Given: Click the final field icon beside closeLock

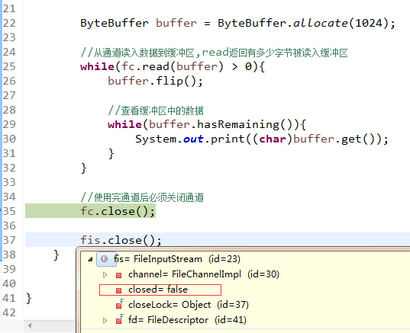Looking at the screenshot, I should 120,305.
